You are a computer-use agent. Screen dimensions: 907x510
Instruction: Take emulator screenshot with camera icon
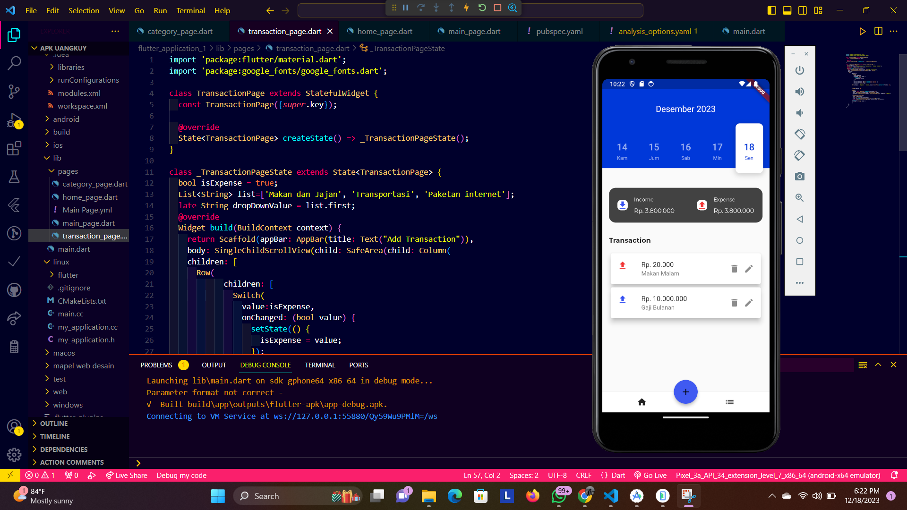[799, 177]
